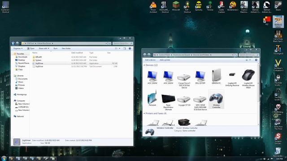Open the Minecraft desktop shortcut
Screen dimensions: 287x161
point(176,6)
